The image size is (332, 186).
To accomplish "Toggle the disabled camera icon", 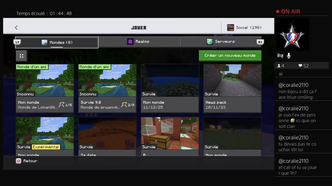I will pyautogui.click(x=280, y=56).
